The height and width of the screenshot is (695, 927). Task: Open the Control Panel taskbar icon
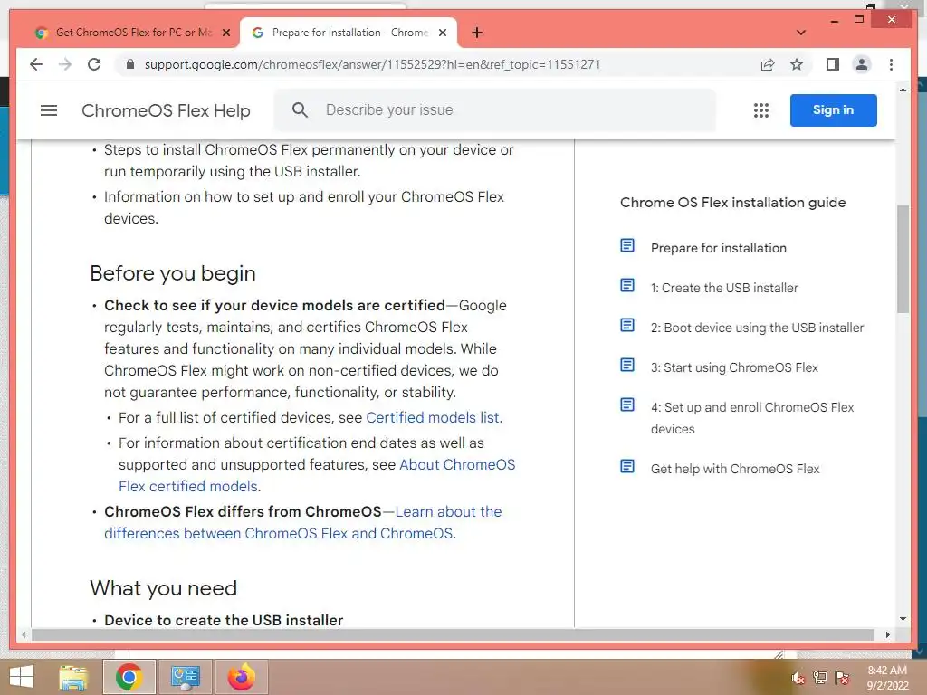click(x=185, y=677)
